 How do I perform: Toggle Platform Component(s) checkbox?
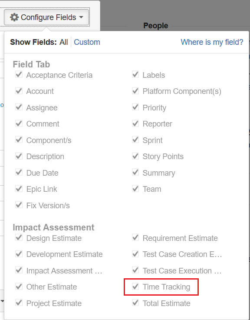click(135, 91)
